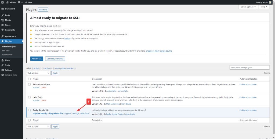This screenshot has height=139, width=275.
Task: Click the Search installed plugins field
Action: 249,67
